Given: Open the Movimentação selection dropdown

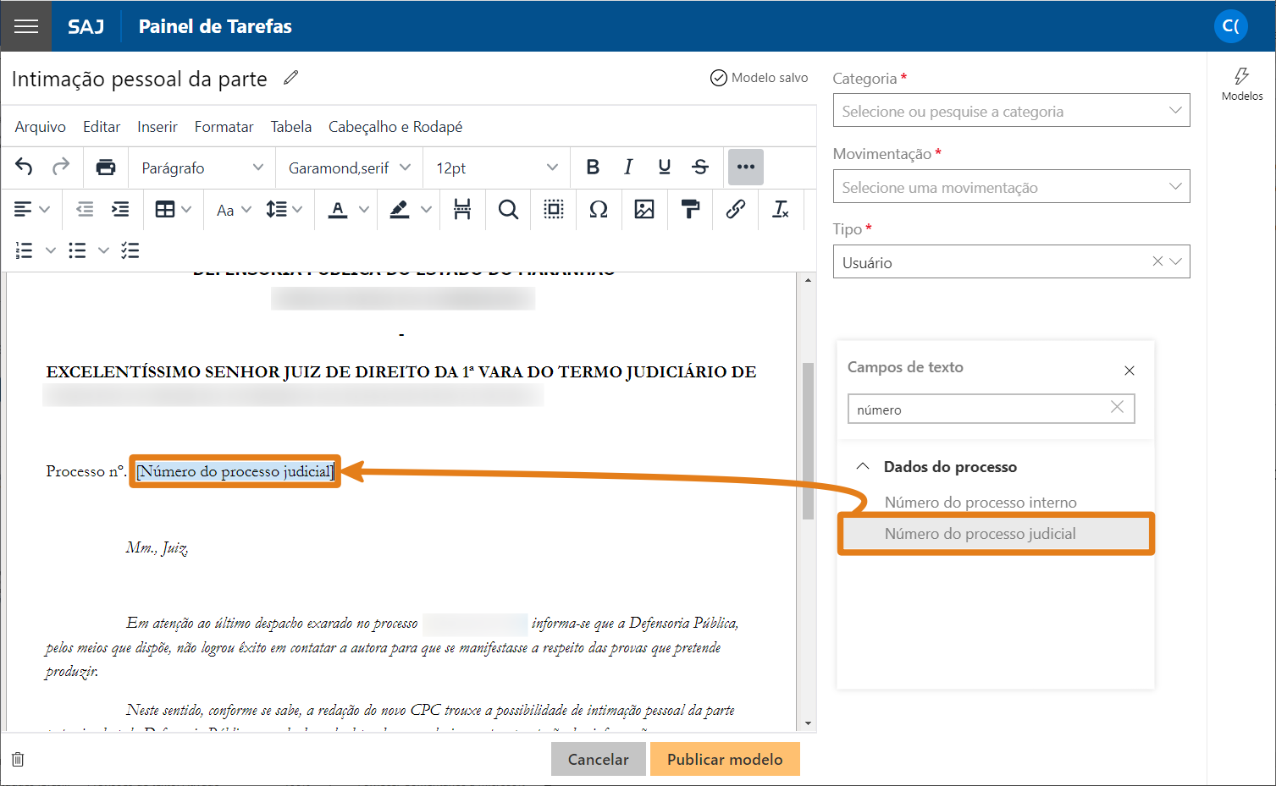Looking at the screenshot, I should point(1011,187).
